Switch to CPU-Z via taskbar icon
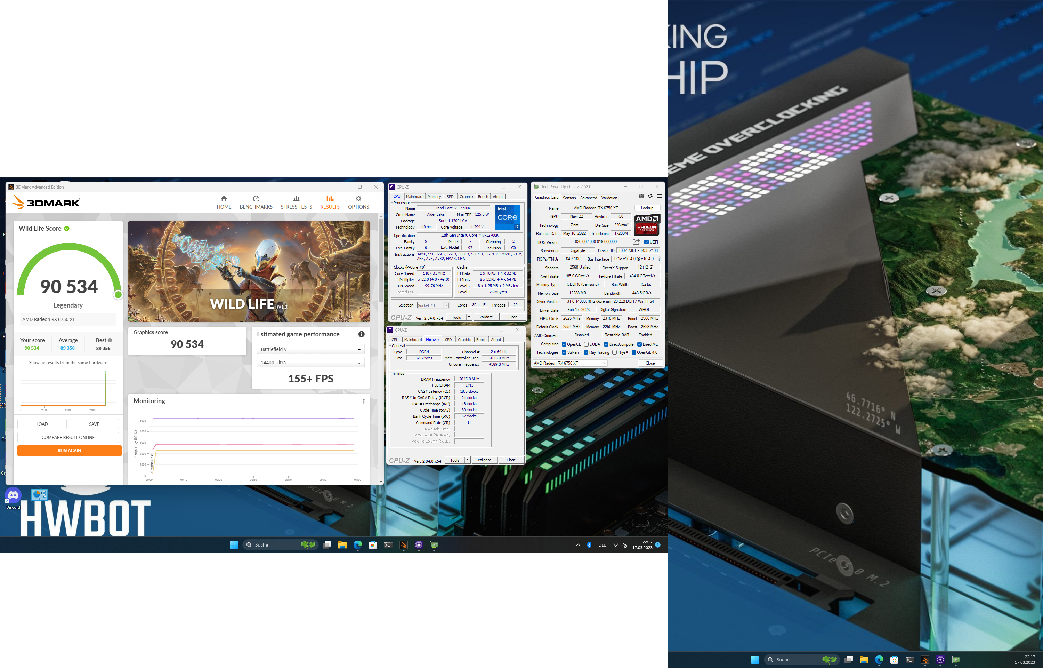The image size is (1043, 668). point(419,545)
